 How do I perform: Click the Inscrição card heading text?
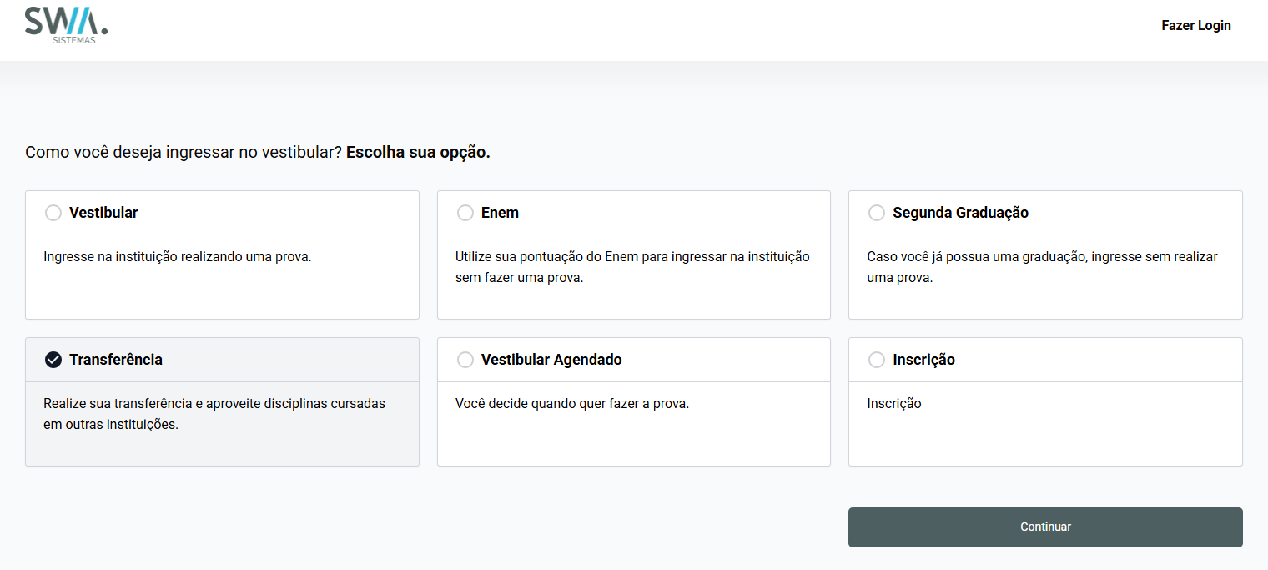(x=923, y=360)
